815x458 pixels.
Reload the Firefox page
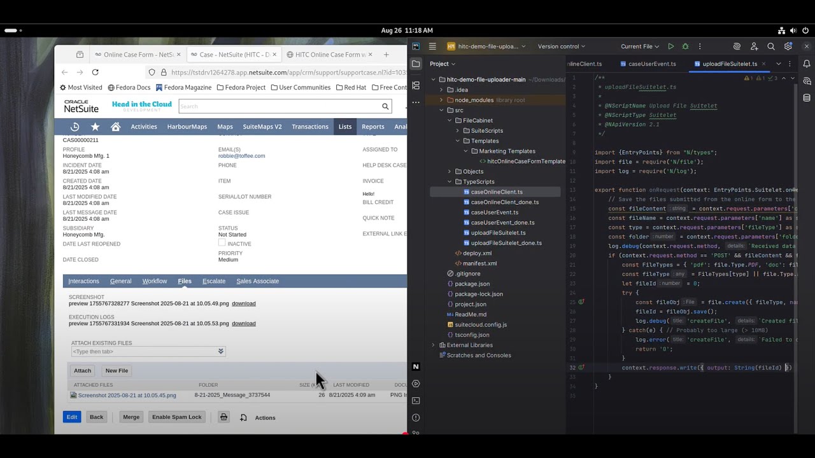point(95,73)
